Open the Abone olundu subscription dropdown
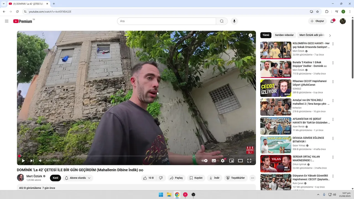 pyautogui.click(x=78, y=178)
